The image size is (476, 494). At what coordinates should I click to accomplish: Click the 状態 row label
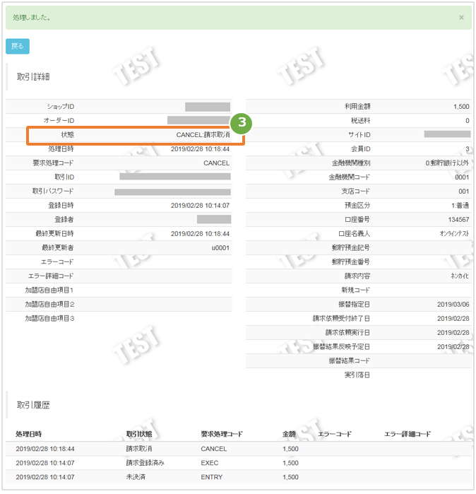(x=68, y=135)
